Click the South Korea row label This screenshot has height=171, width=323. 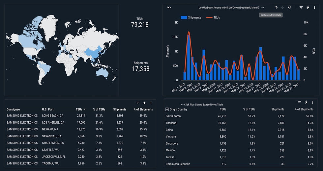coord(173,116)
